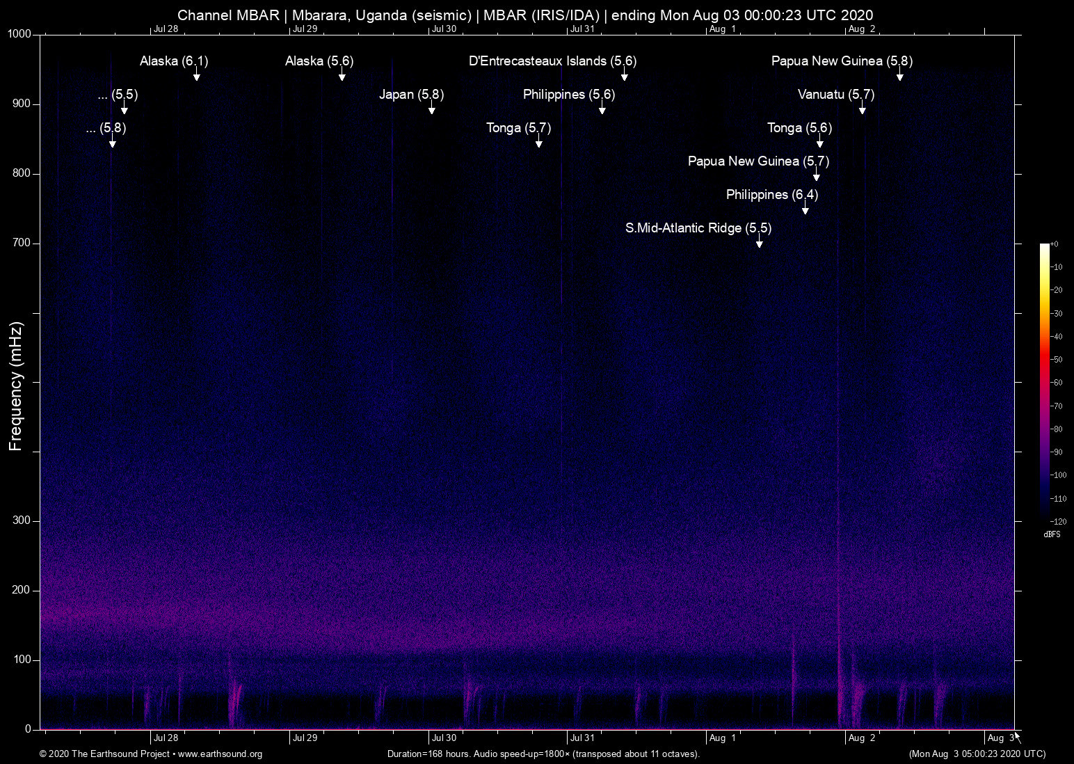Select the Alaska (5.6) earthquake label

tap(319, 61)
